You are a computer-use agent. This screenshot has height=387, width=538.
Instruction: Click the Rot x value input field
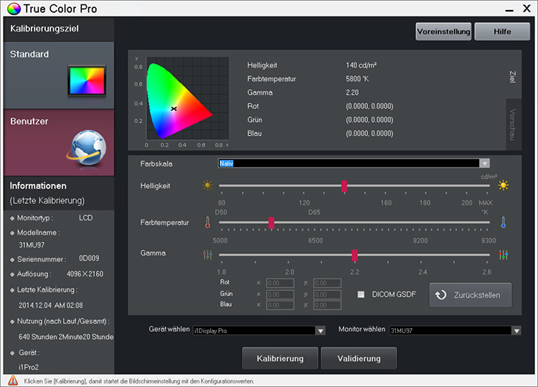(x=279, y=284)
